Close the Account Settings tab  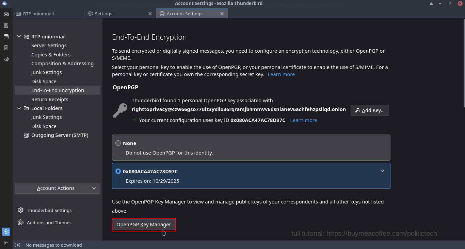click(222, 14)
